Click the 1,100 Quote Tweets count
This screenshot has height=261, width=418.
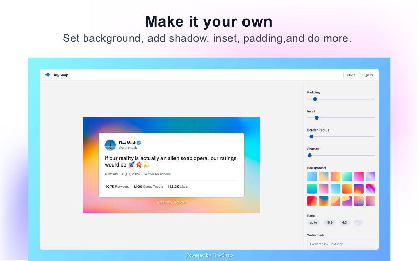tap(148, 187)
